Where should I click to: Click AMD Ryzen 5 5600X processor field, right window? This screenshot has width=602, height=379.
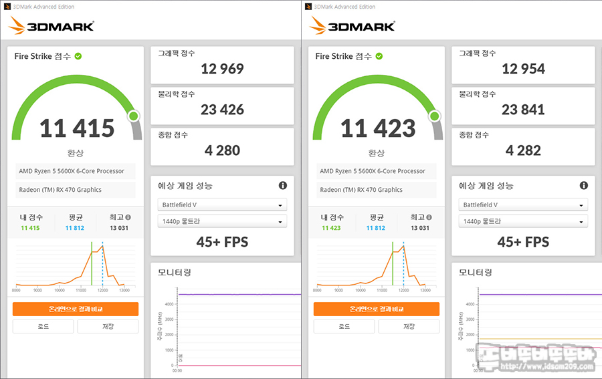[x=377, y=171]
